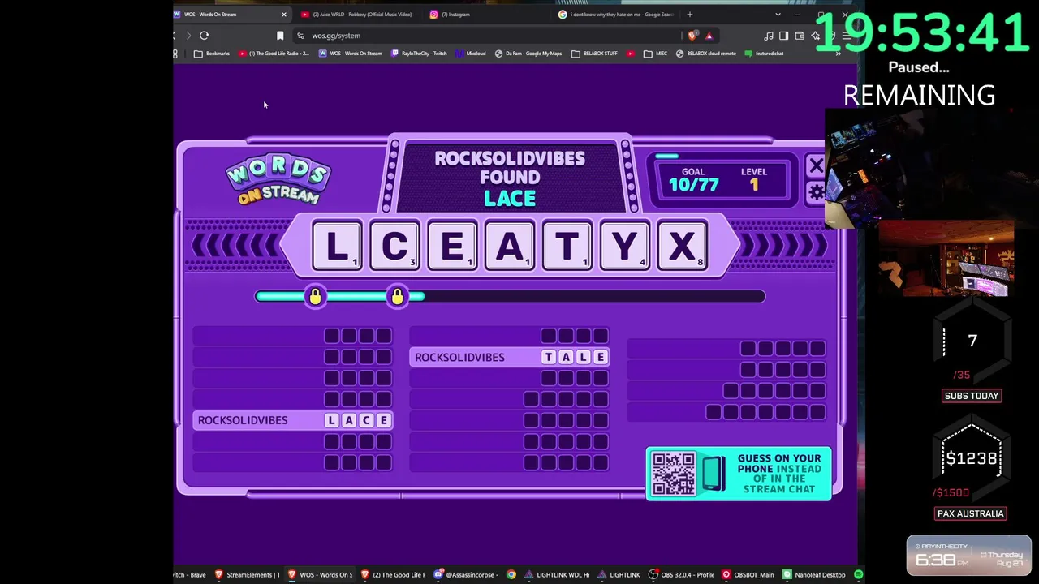Toggle the browser sidebar panel
The image size is (1039, 584).
[x=783, y=36]
